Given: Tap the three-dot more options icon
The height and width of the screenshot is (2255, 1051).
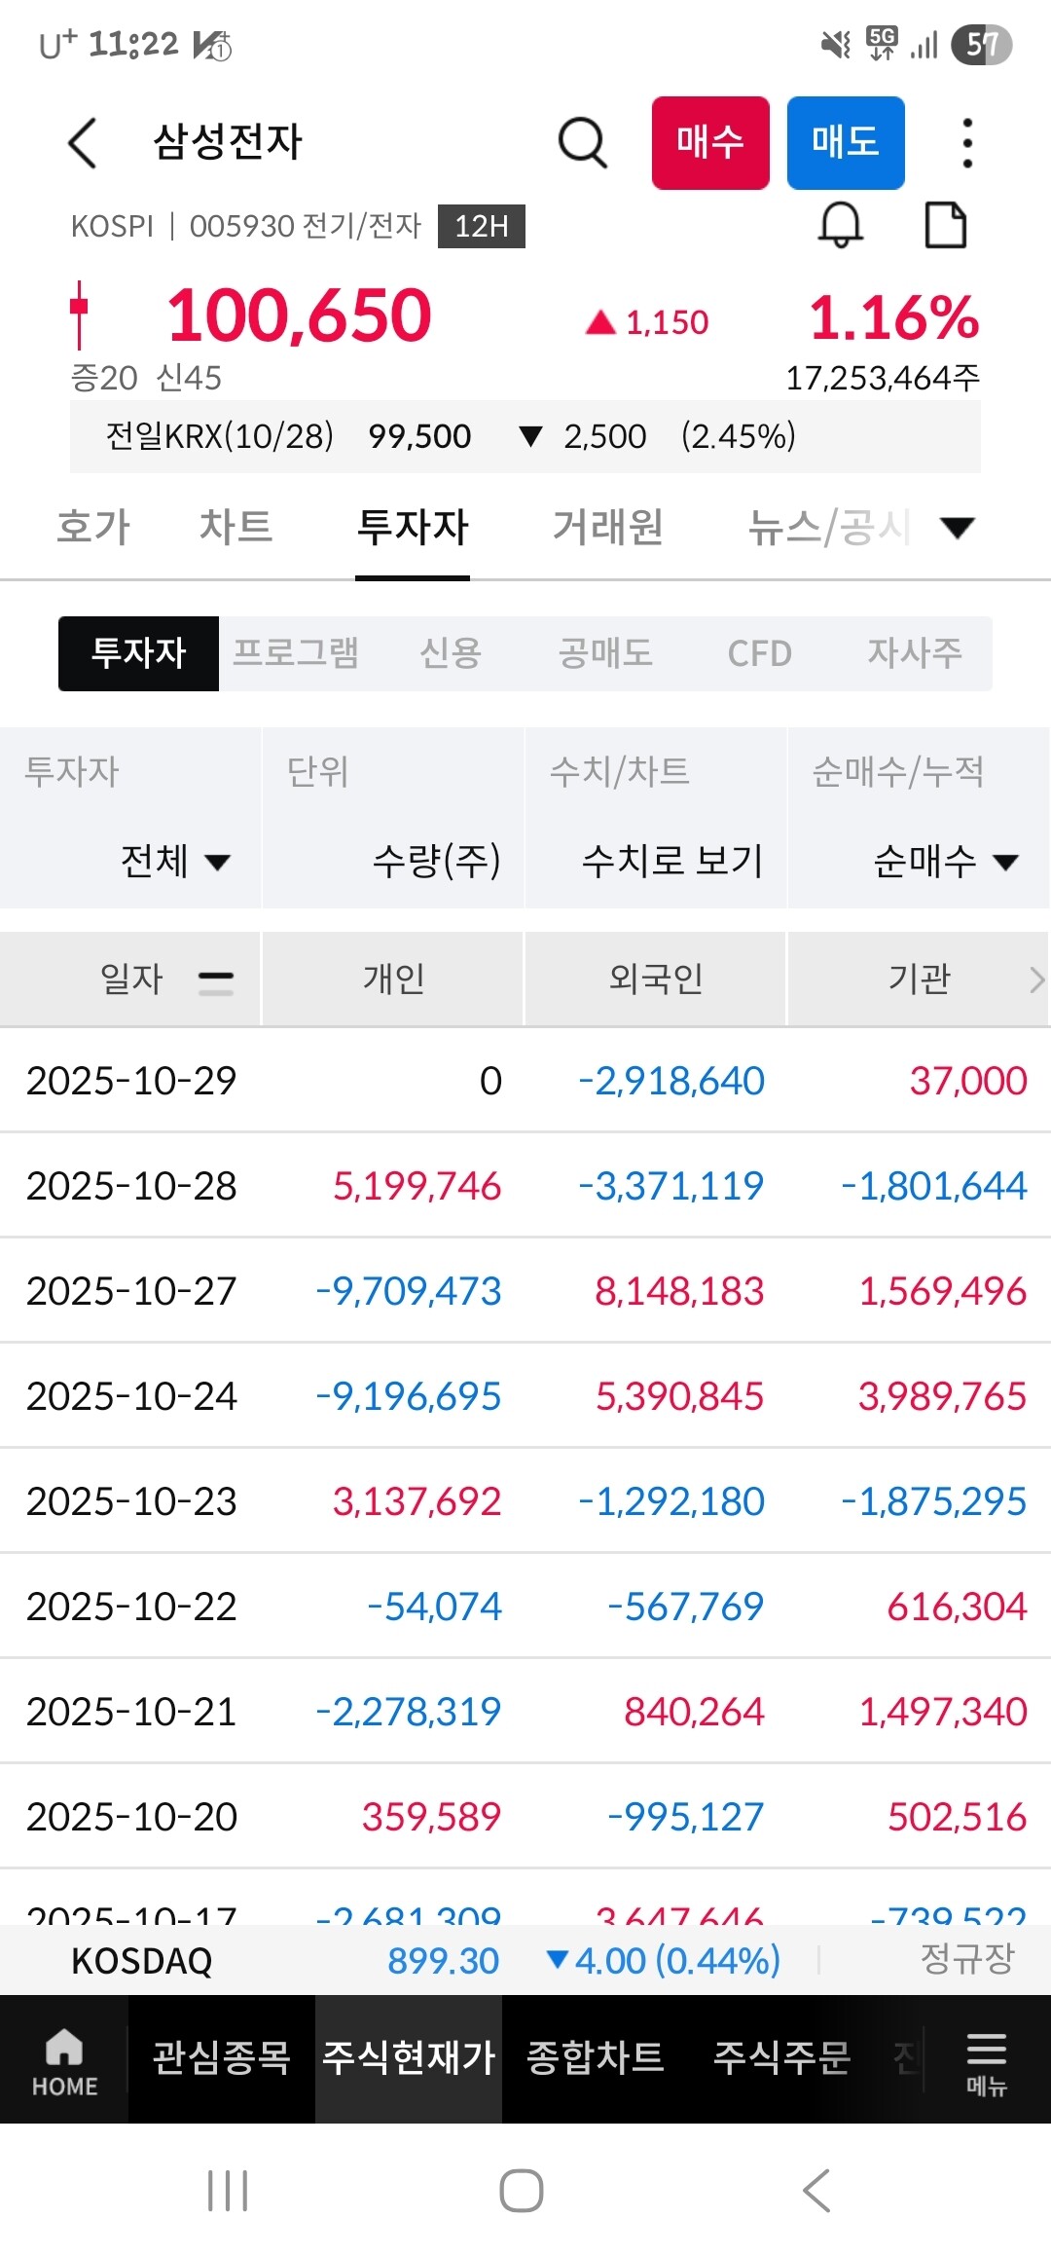Looking at the screenshot, I should pos(966,143).
